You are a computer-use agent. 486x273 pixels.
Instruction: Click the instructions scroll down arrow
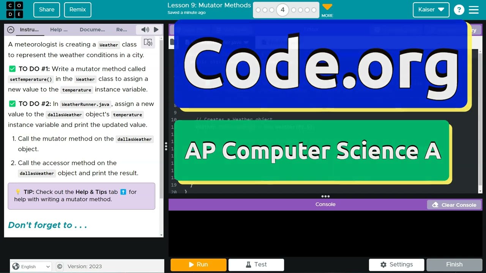(x=161, y=235)
